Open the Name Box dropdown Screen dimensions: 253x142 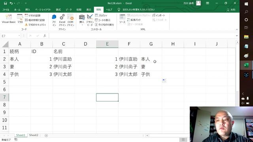pyautogui.click(x=19, y=36)
